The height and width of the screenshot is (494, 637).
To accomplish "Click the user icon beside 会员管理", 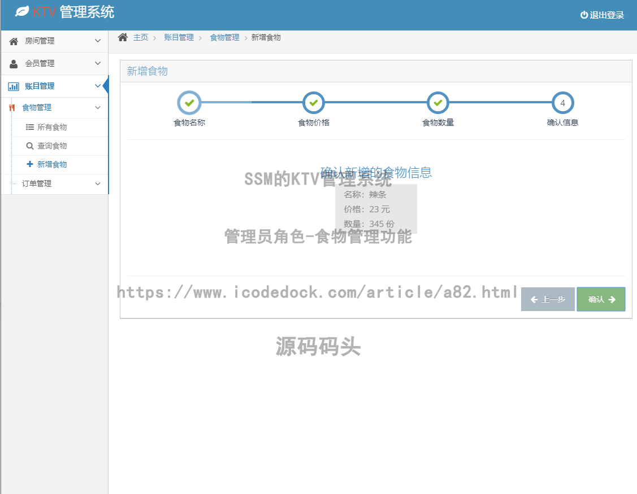I will [14, 63].
